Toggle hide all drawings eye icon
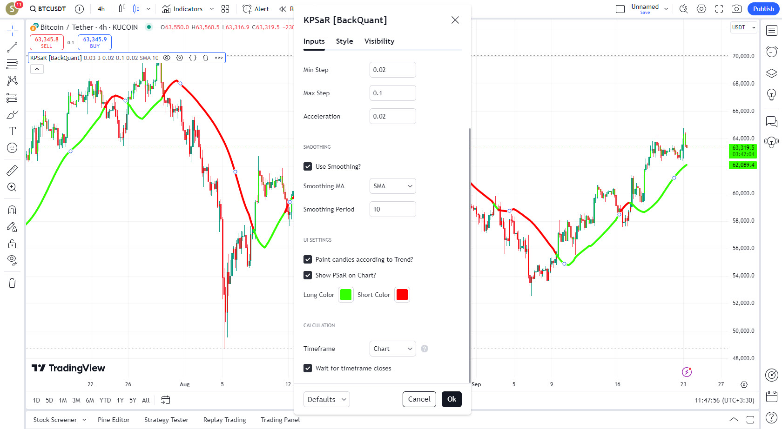Viewport: 782px width, 429px height. pyautogui.click(x=12, y=260)
